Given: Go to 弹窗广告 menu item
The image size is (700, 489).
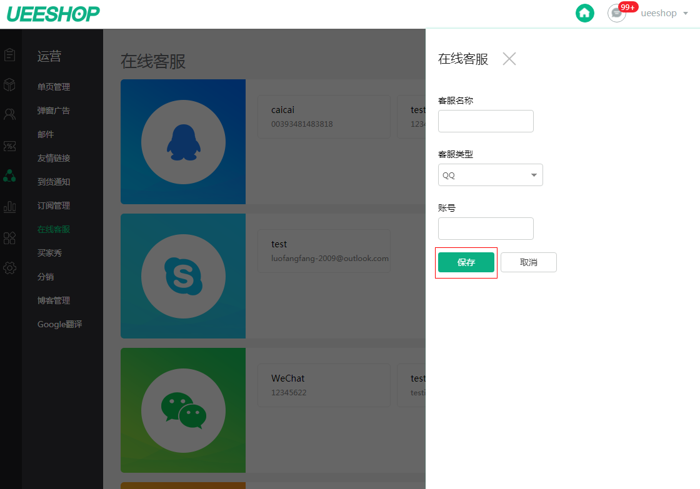Looking at the screenshot, I should tap(54, 111).
